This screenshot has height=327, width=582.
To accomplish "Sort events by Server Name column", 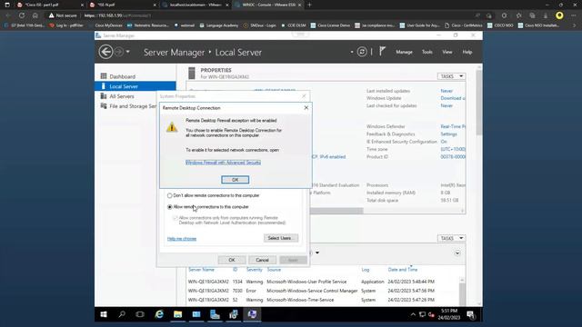I will tap(202, 270).
